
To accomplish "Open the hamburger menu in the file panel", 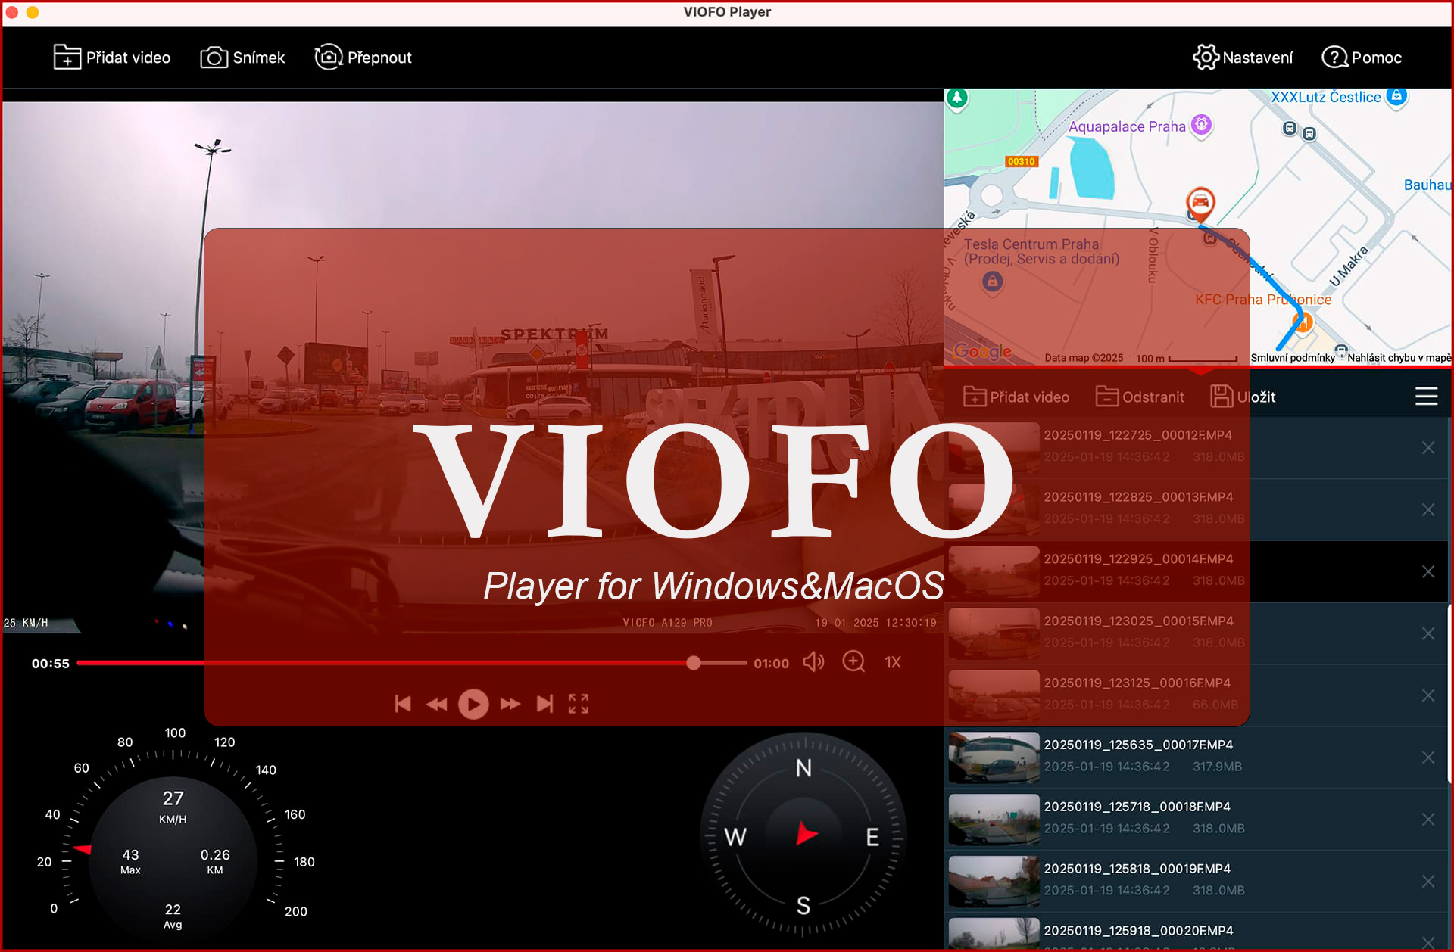I will coord(1427,395).
